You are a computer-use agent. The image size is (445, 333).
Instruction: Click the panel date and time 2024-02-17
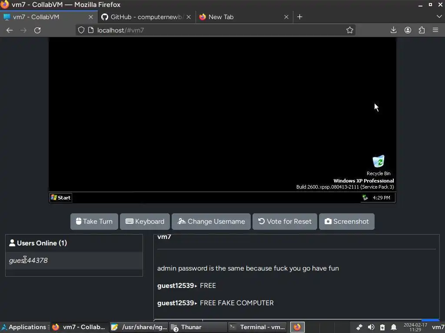pos(415,327)
